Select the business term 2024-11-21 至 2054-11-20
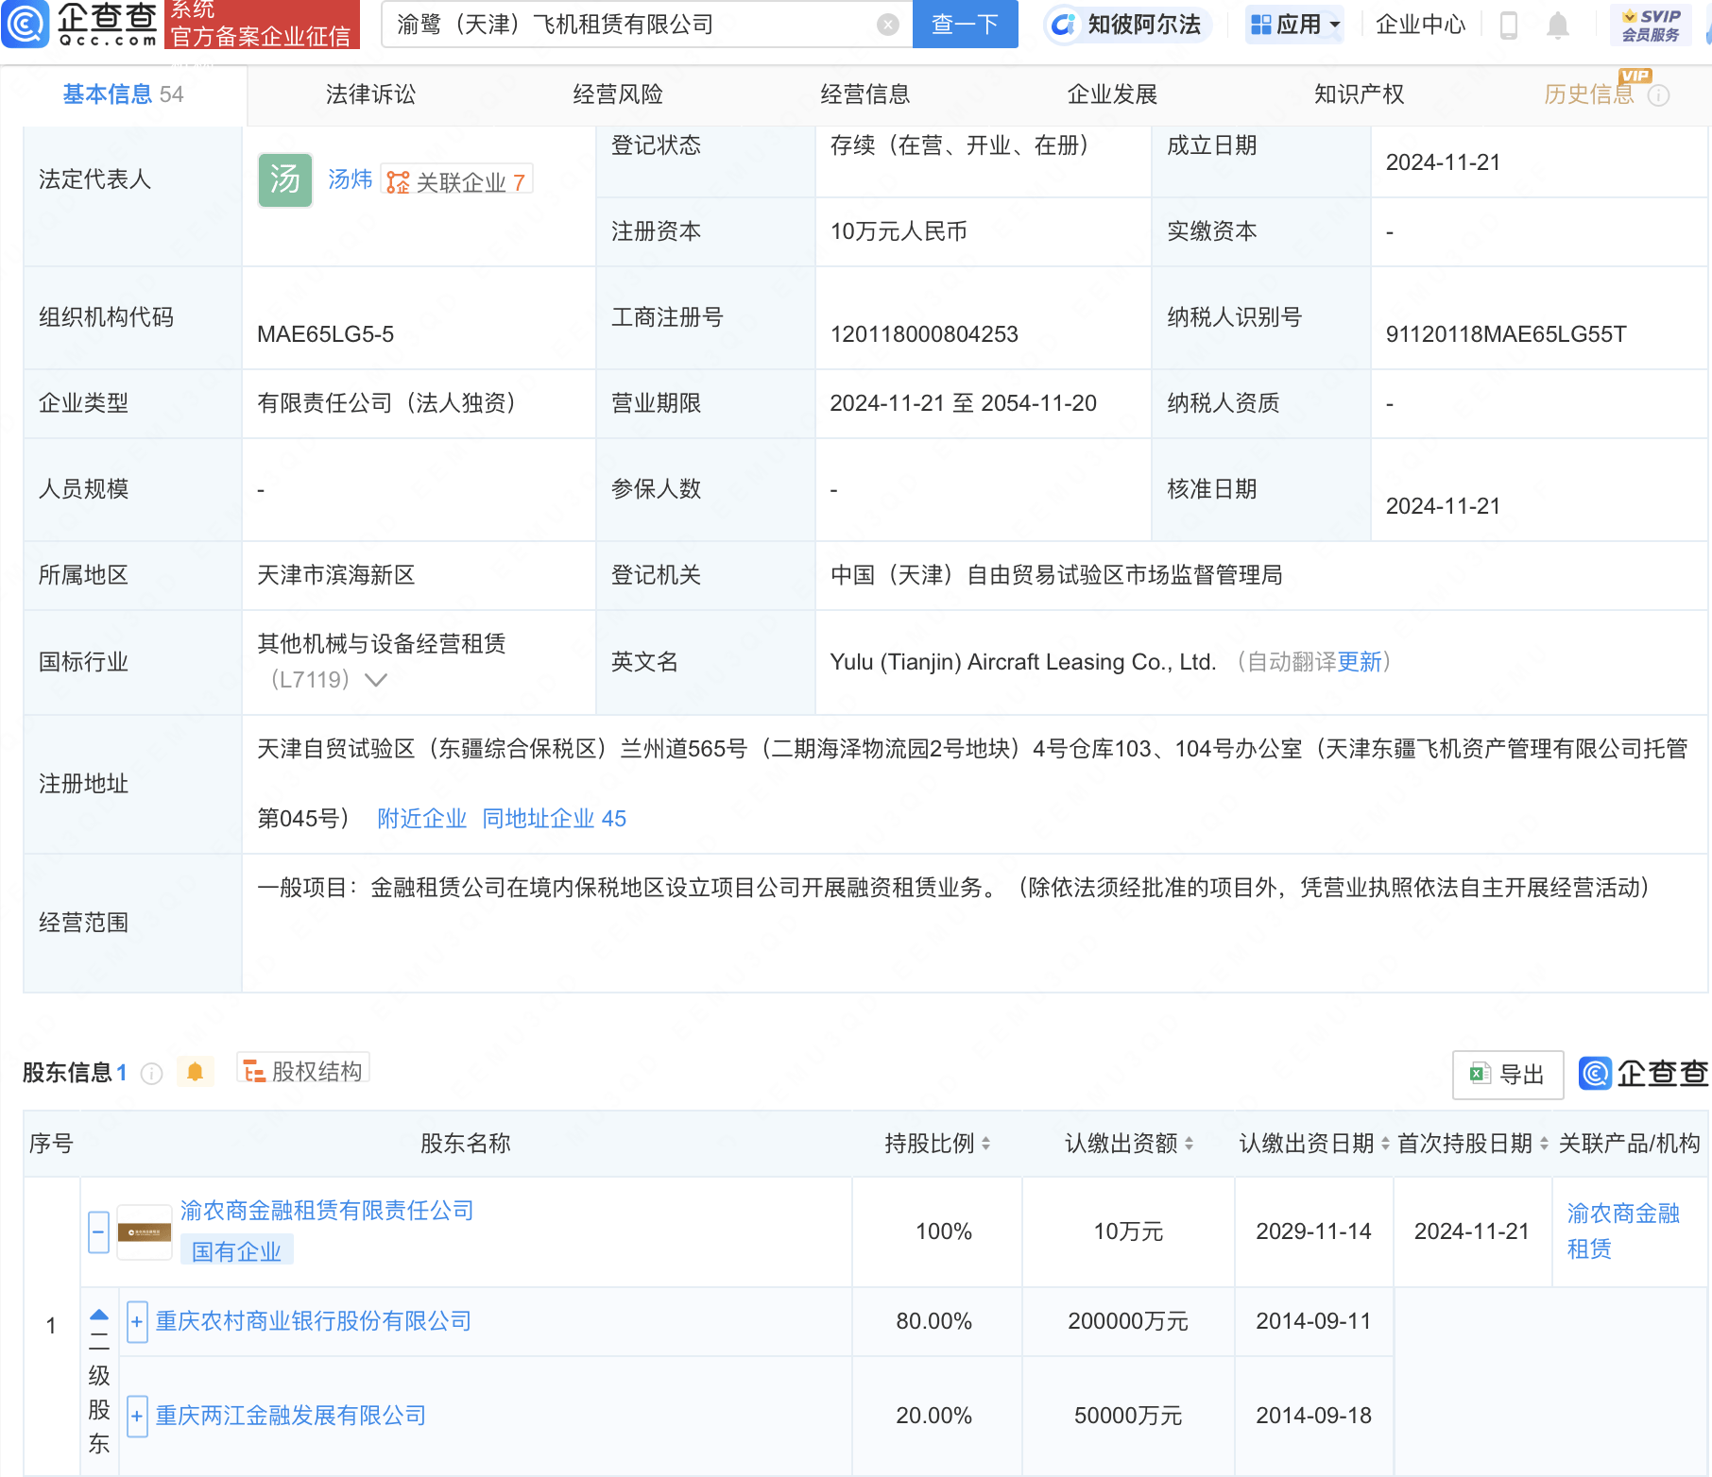This screenshot has height=1477, width=1712. (964, 403)
